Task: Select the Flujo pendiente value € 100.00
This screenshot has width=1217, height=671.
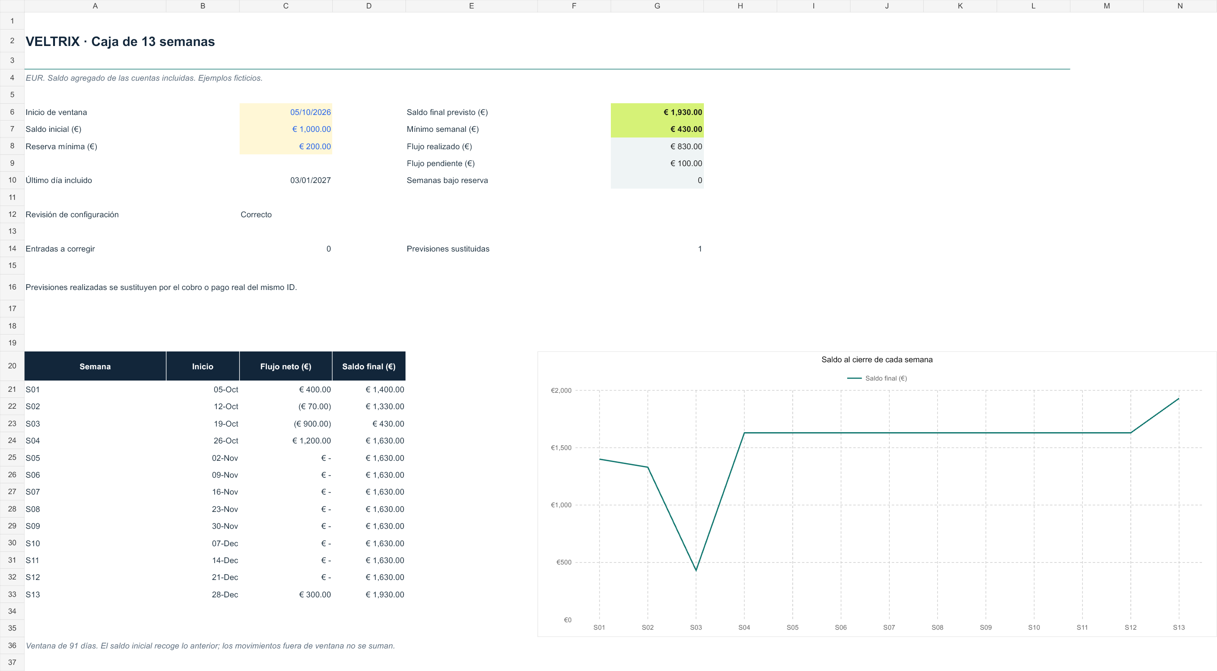Action: 657,163
